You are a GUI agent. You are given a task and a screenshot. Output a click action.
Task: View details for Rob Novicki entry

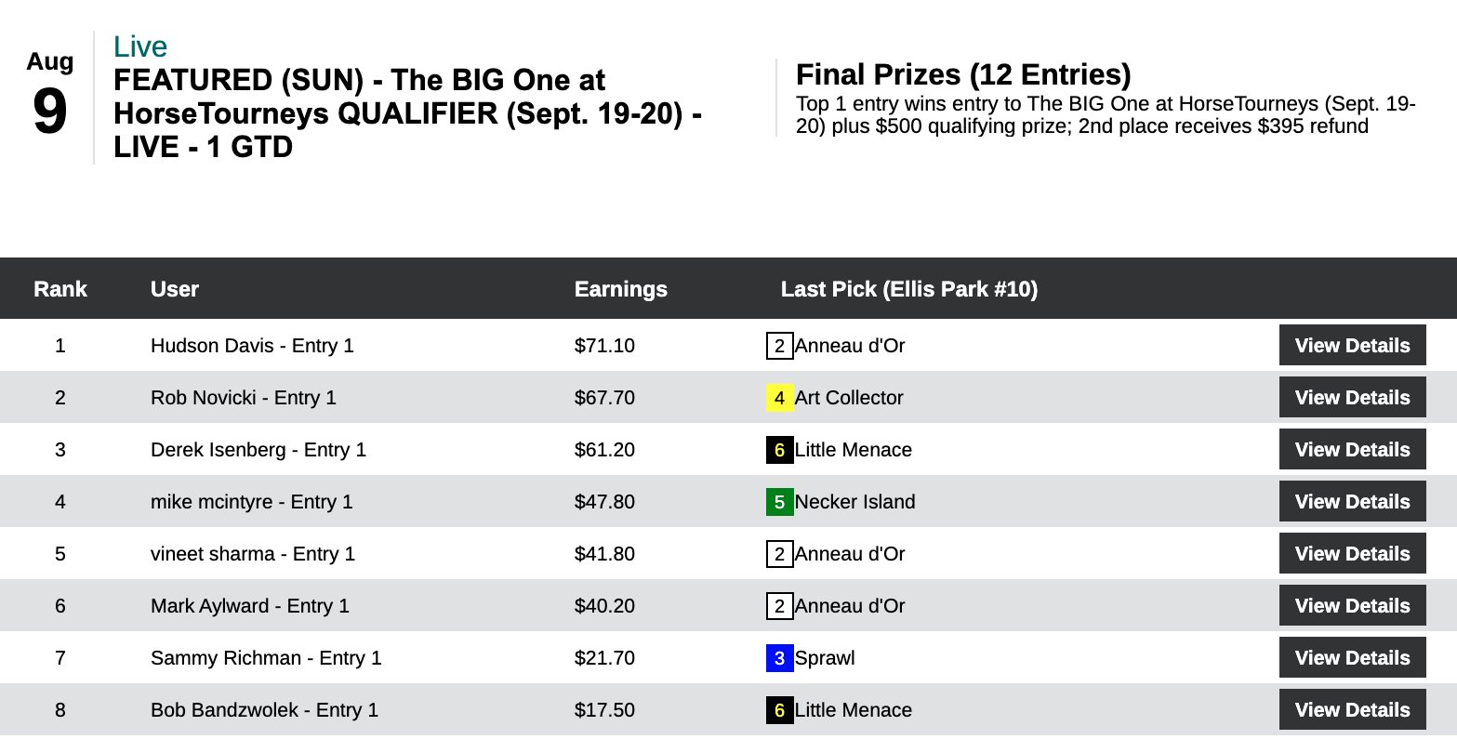1352,398
